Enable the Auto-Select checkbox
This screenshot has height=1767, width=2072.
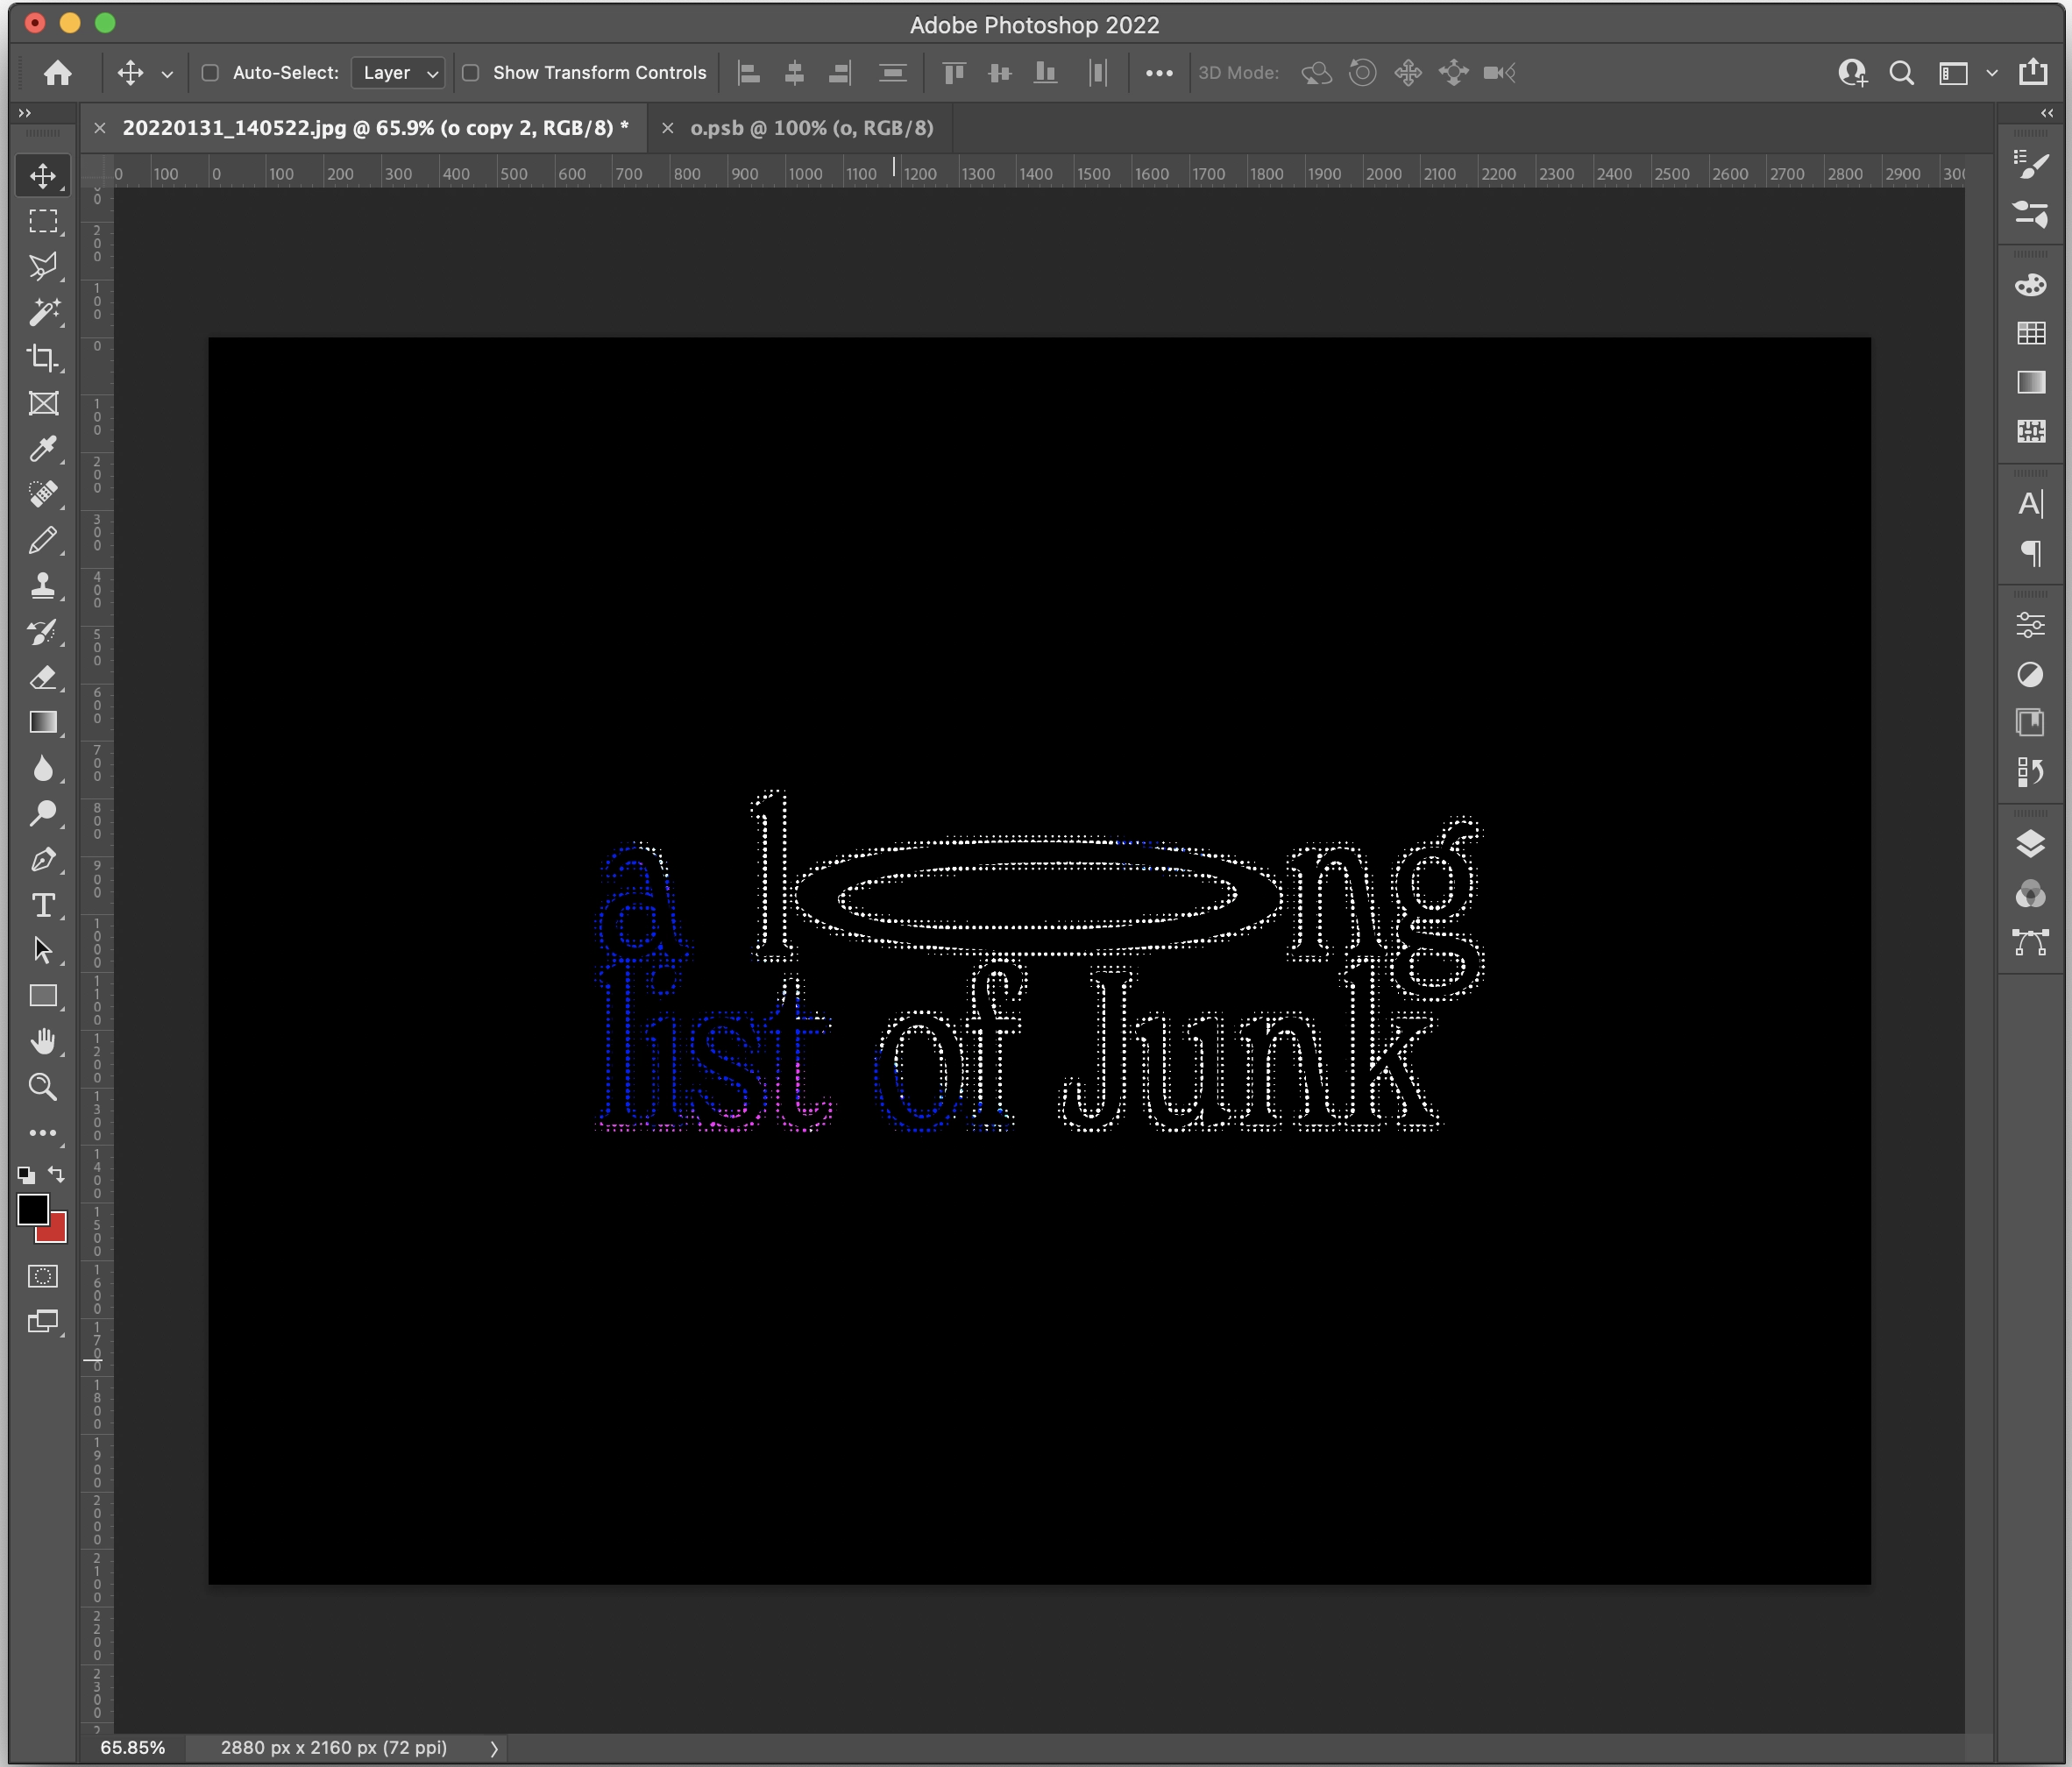click(x=210, y=73)
